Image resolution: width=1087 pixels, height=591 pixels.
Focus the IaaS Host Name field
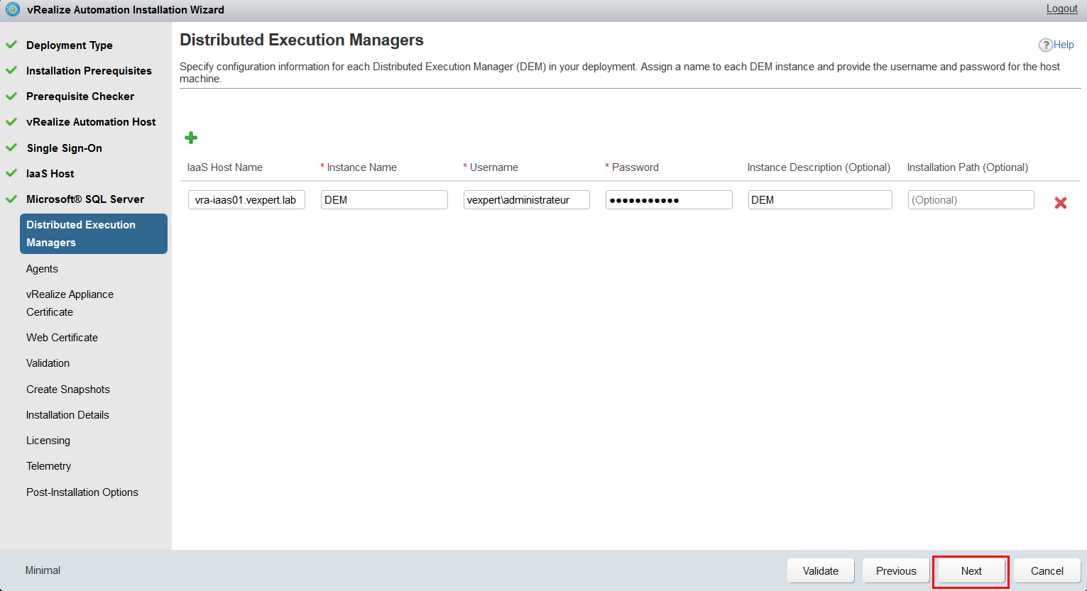click(246, 200)
